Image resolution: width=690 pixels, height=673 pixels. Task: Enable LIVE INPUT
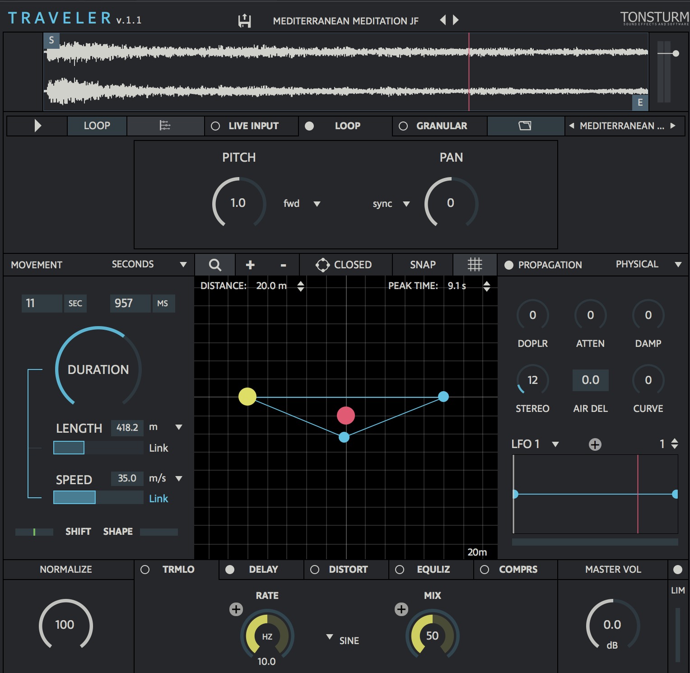pos(216,126)
